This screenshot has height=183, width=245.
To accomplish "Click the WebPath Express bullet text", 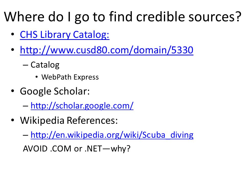I will pyautogui.click(x=70, y=77).
